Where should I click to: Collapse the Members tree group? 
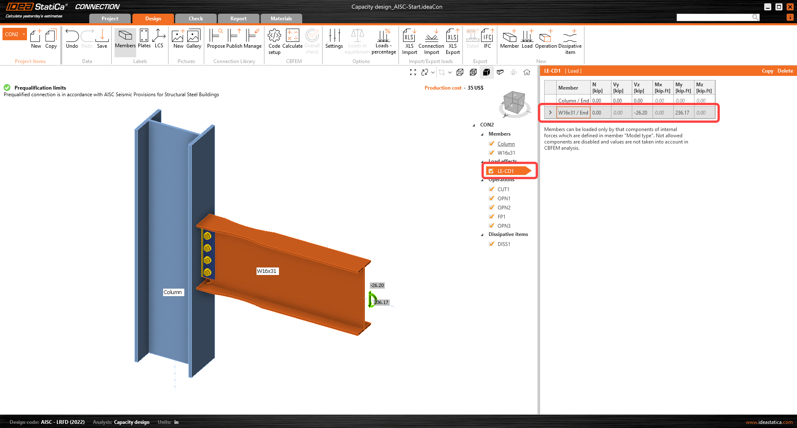(x=482, y=134)
